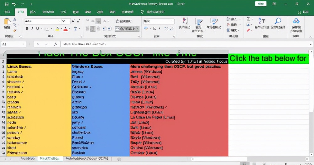This screenshot has width=314, height=165.
Task: Decrease decimal places
Action: [x=172, y=29]
